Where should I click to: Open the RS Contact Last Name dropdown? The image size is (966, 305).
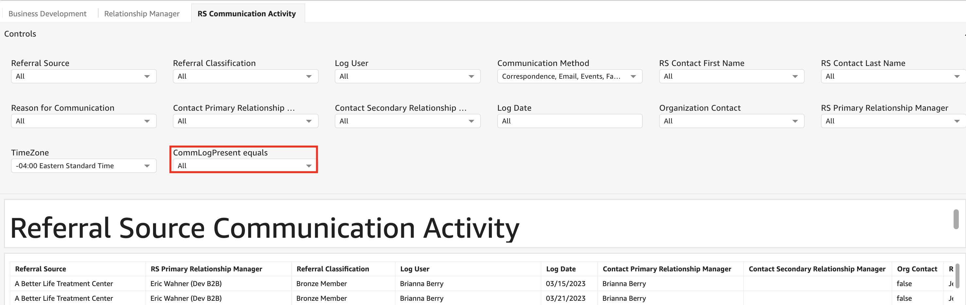892,76
